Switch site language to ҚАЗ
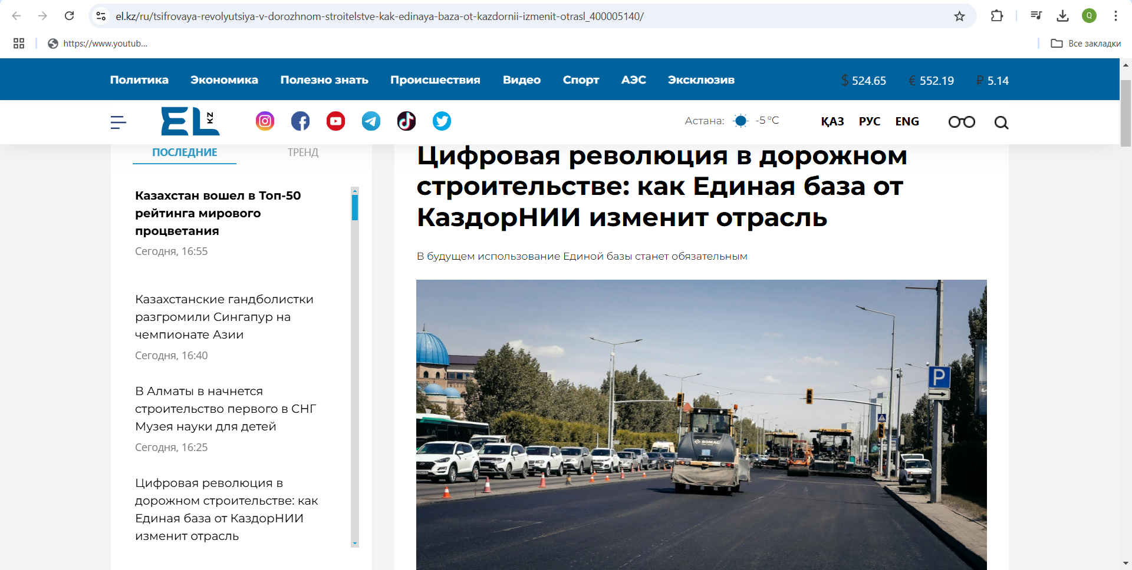This screenshot has height=570, width=1132. point(832,121)
